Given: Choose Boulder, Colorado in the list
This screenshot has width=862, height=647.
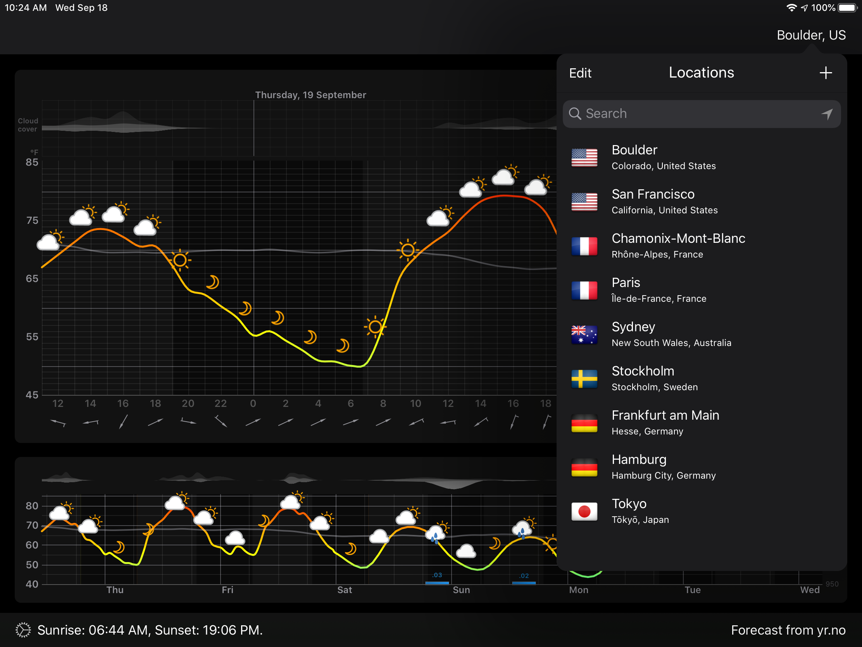Looking at the screenshot, I should [663, 157].
